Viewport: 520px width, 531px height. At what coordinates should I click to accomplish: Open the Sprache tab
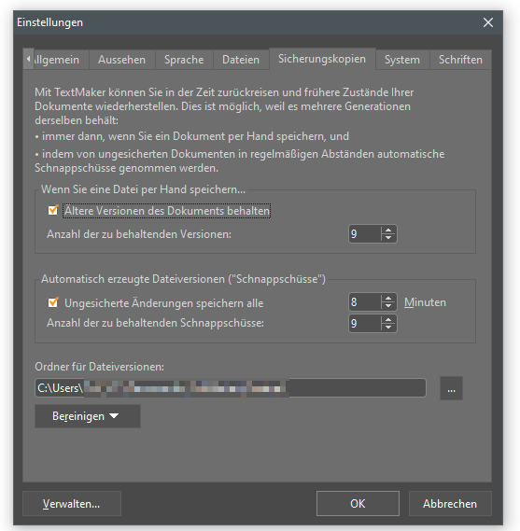(184, 60)
